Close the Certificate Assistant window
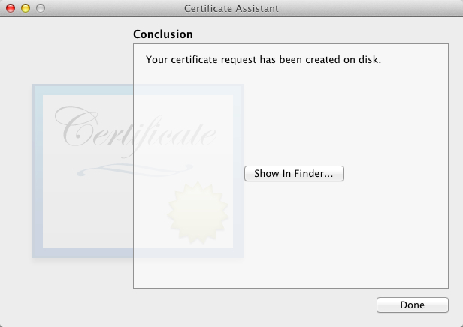This screenshot has height=327, width=463. coord(11,8)
